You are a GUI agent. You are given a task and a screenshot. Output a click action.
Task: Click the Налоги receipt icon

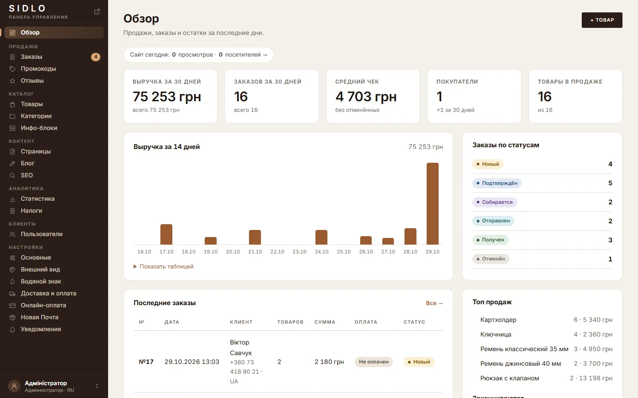click(12, 211)
